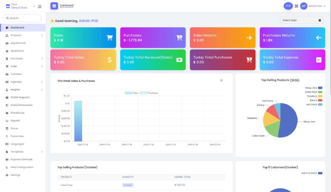This screenshot has height=192, width=331.
Task: Click Quotations basket icon
Action: click(x=7, y=51)
